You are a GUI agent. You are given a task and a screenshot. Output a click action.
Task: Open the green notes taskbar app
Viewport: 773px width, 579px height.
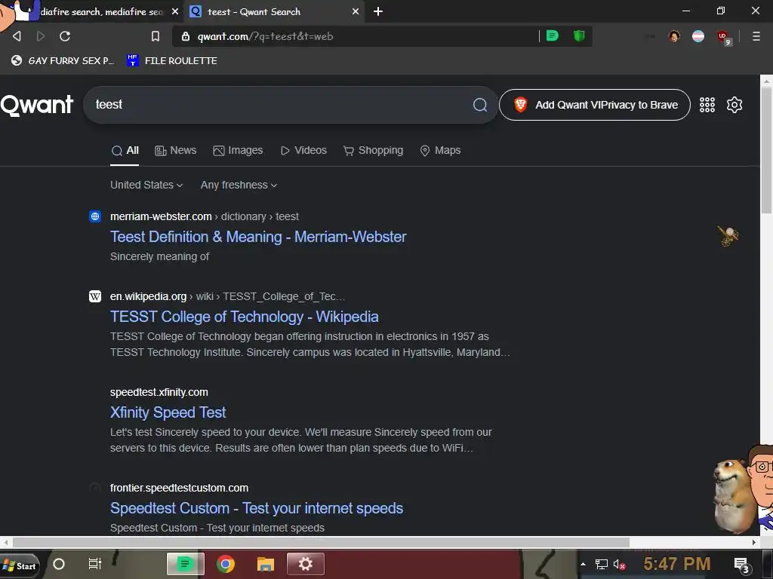coord(186,564)
